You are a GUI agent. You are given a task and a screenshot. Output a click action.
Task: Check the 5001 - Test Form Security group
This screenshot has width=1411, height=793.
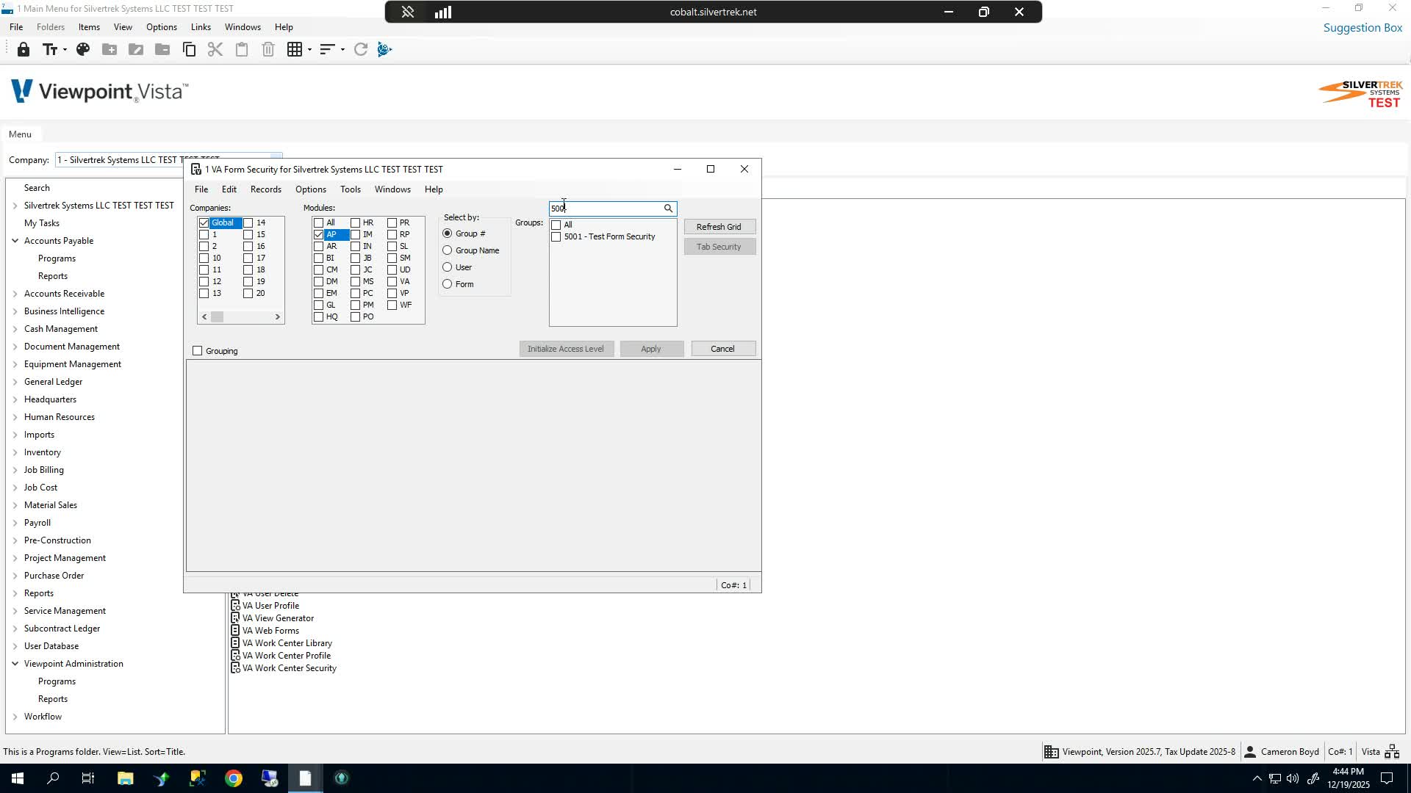[556, 236]
